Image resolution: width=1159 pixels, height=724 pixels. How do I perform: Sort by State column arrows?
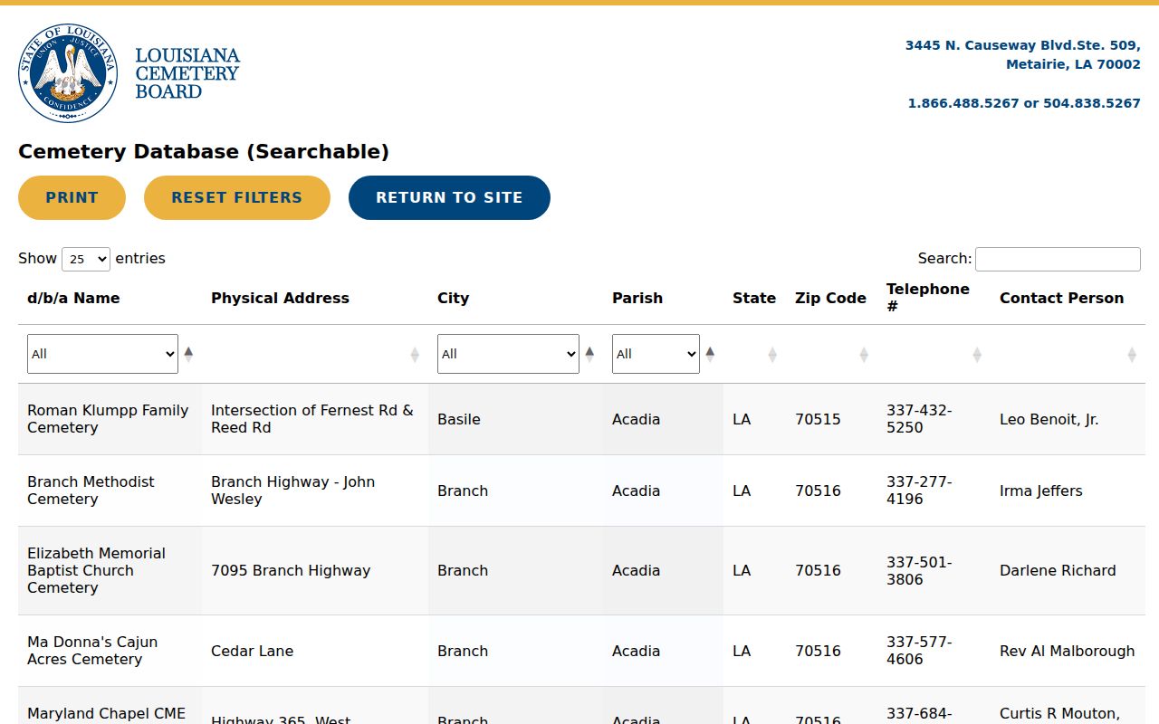tap(772, 355)
